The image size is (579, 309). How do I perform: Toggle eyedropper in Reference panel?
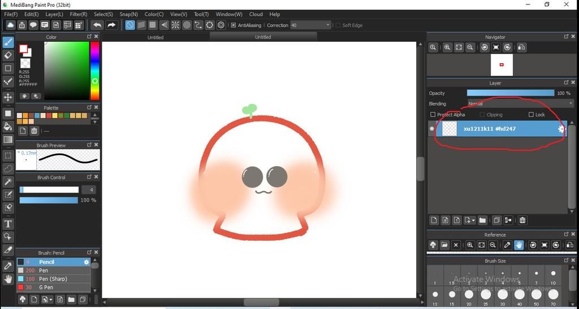(x=507, y=245)
